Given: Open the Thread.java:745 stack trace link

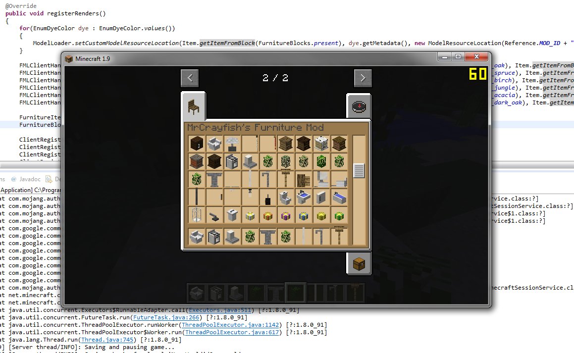Looking at the screenshot, I should pyautogui.click(x=107, y=340).
